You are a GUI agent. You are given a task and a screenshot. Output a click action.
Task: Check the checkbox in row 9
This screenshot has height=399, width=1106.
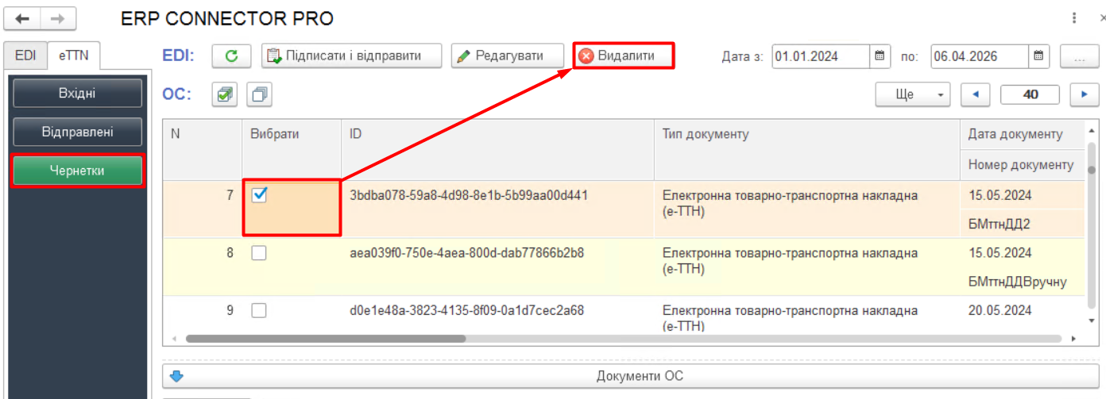259,311
